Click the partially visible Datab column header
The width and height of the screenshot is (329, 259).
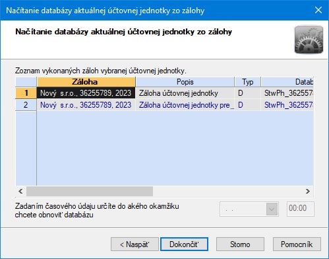click(x=287, y=82)
